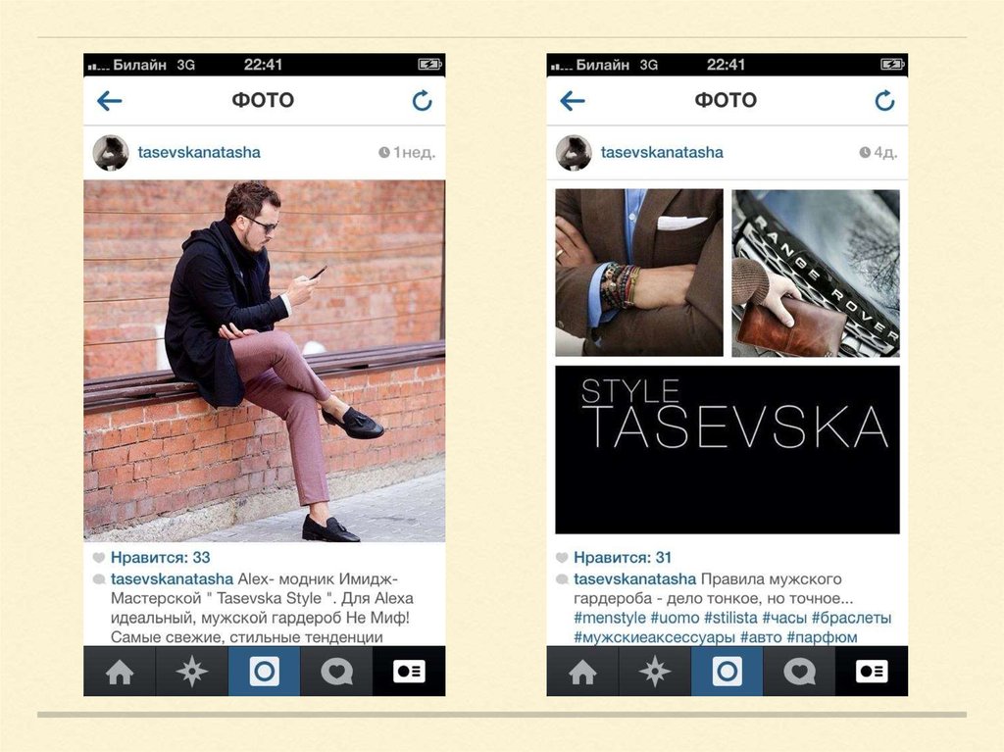Screen dimensions: 1004x752
Task: Tap the back arrow in right phone
Action: [573, 101]
